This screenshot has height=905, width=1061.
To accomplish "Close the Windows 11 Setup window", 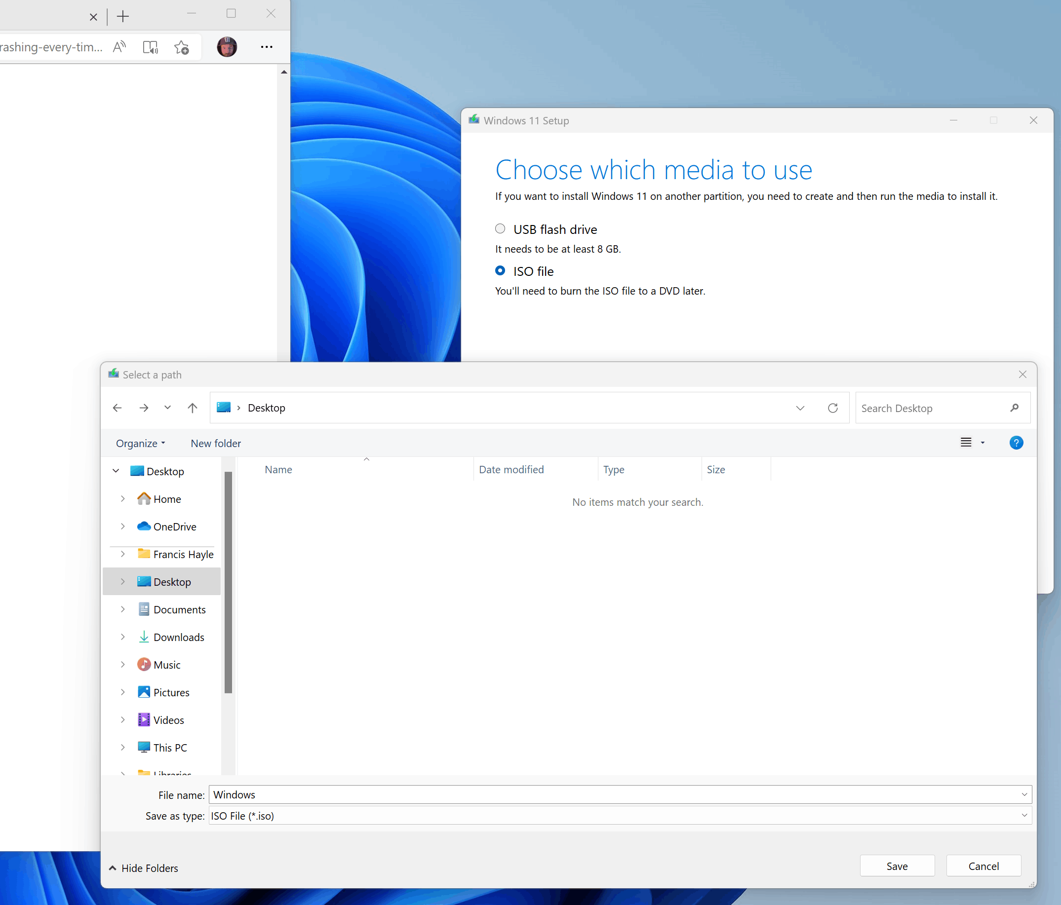I will point(1033,120).
